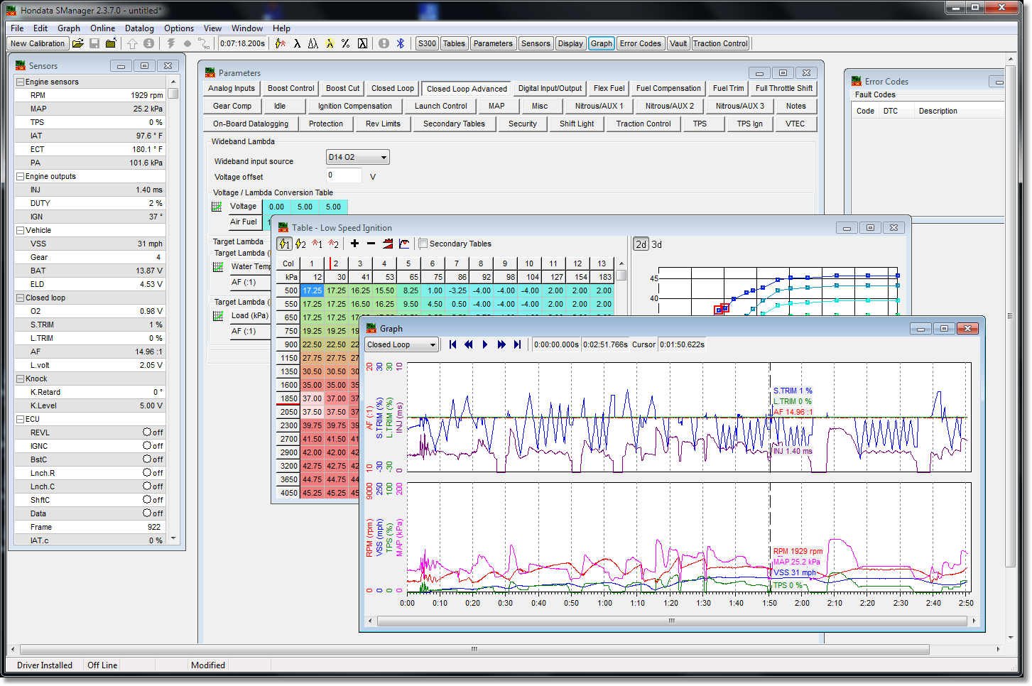Open the Online menu

102,28
